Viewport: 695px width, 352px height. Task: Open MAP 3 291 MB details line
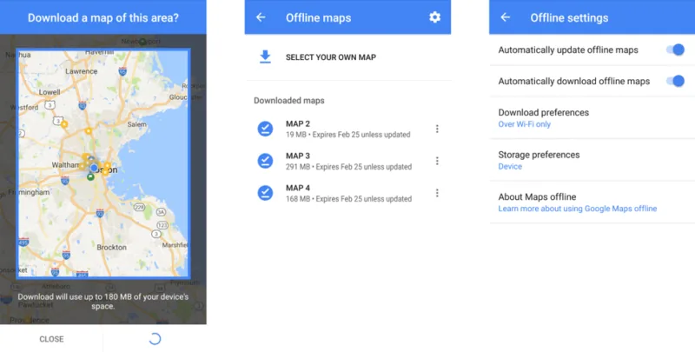click(x=349, y=167)
